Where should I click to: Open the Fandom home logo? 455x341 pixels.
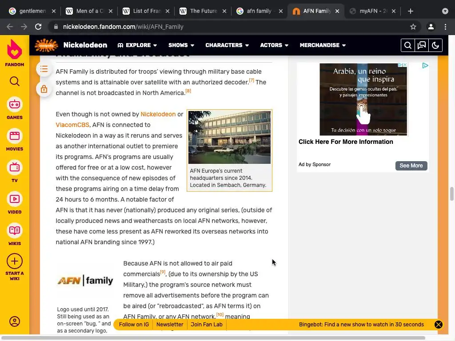point(15,53)
